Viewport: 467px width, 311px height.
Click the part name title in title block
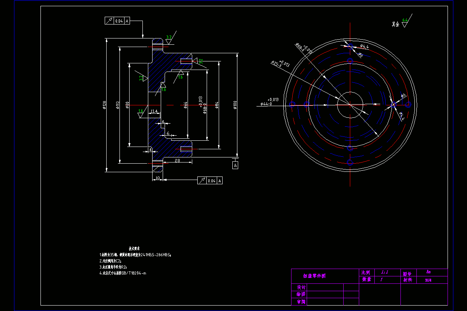[315, 276]
